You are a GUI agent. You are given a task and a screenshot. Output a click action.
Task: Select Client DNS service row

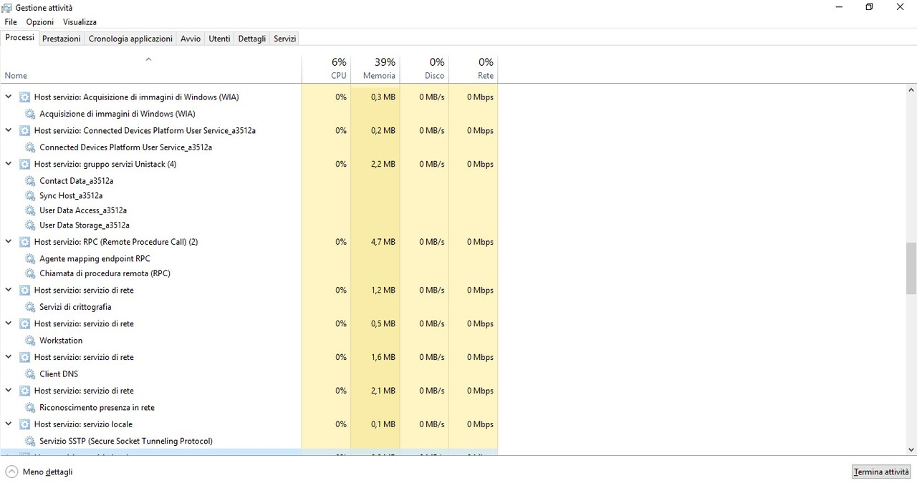pos(249,374)
